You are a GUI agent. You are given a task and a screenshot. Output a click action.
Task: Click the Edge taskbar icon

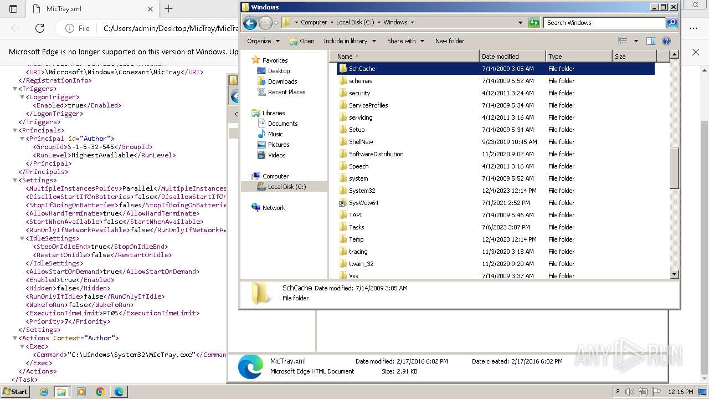(119, 392)
